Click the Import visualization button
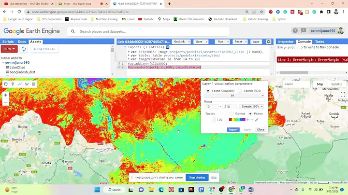 [x=233, y=130]
